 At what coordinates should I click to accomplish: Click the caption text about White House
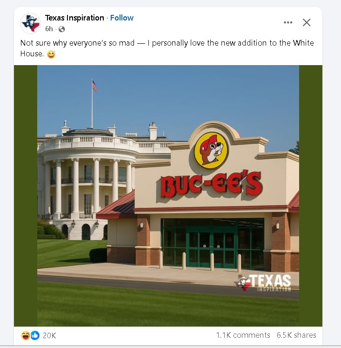167,48
